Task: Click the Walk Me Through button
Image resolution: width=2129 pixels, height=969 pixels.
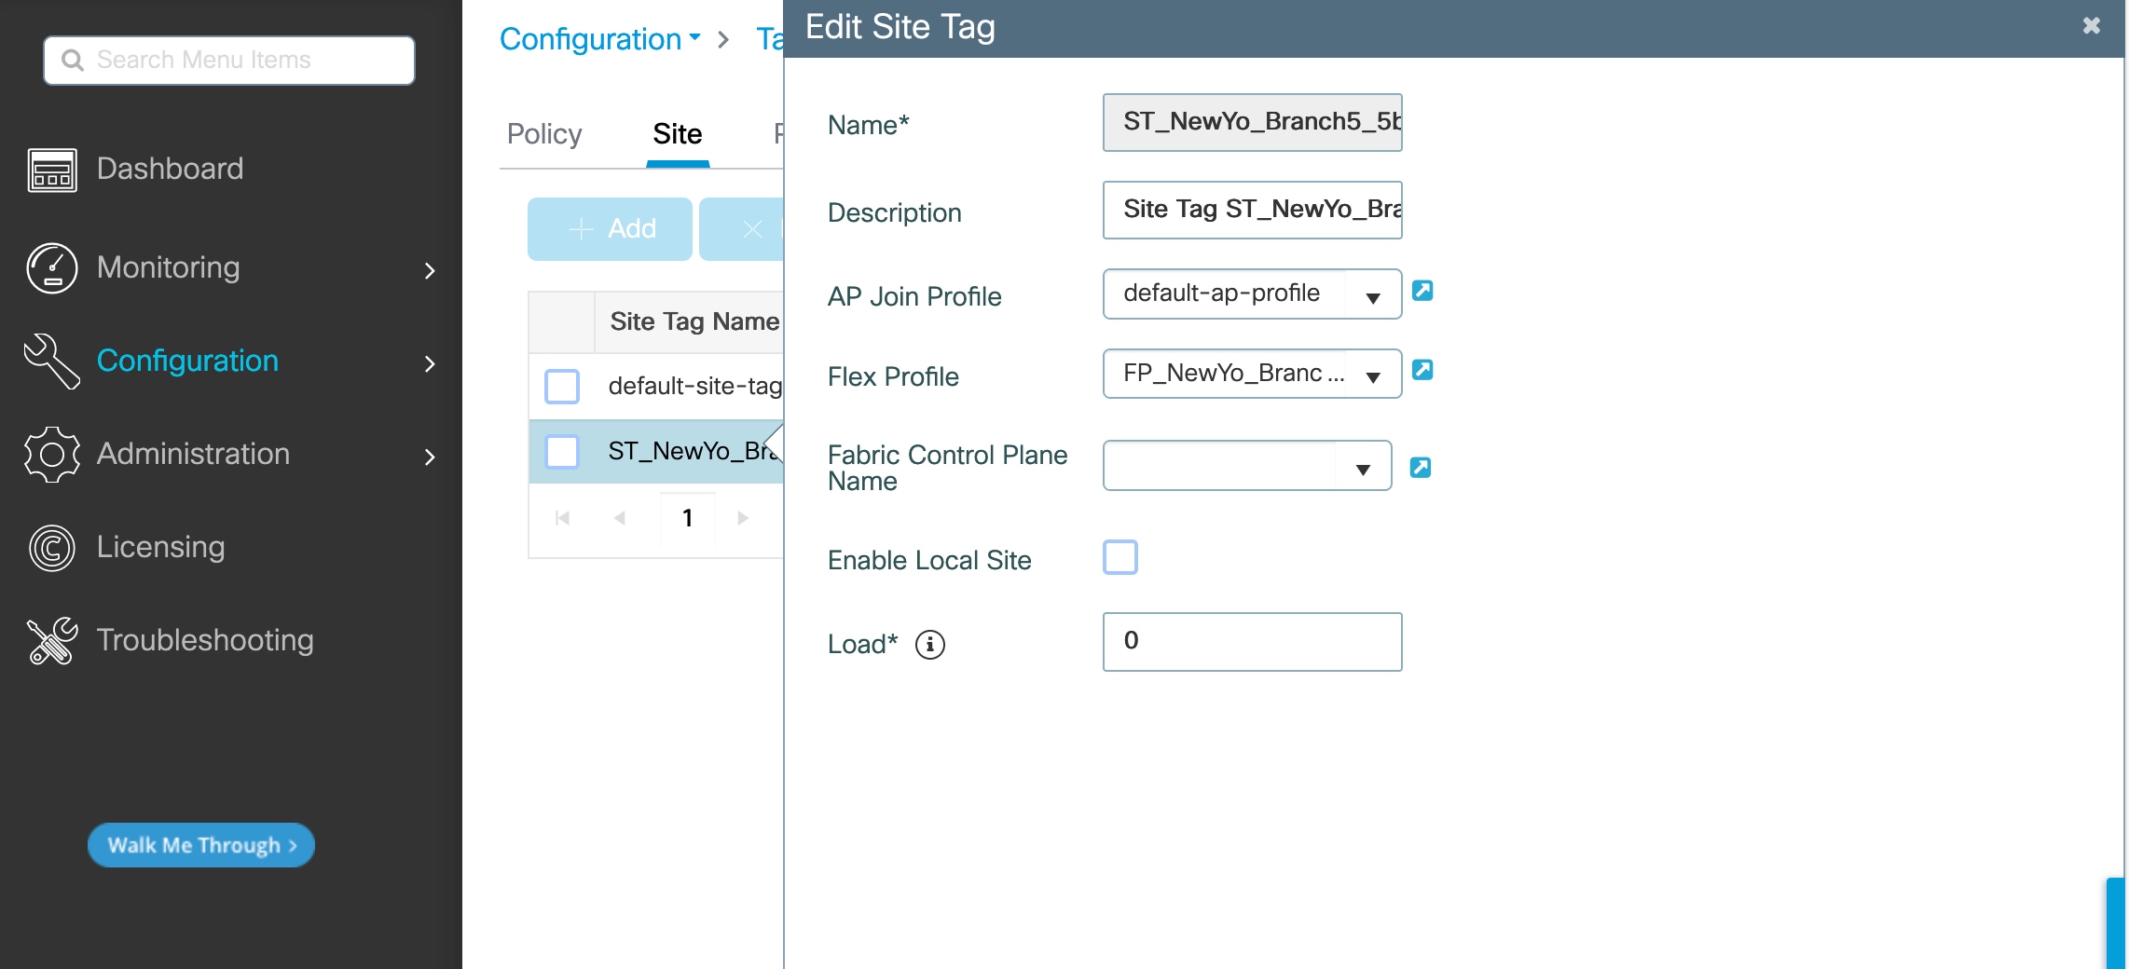Action: 201,845
